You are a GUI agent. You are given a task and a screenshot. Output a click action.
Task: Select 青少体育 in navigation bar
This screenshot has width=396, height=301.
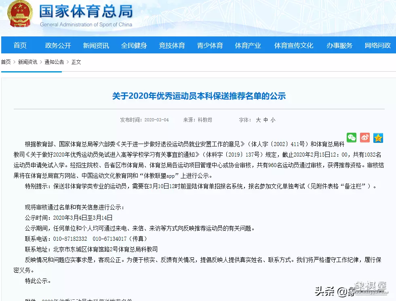(x=210, y=45)
